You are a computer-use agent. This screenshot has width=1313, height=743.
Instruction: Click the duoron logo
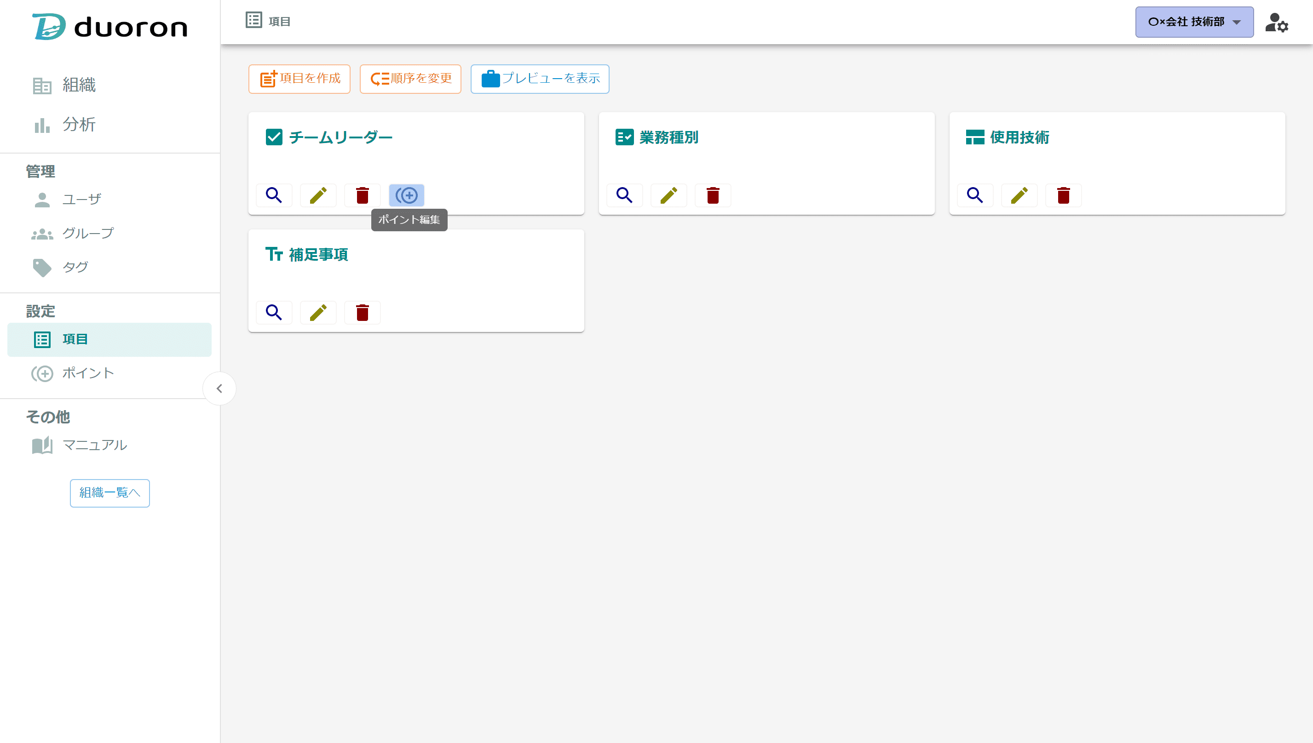tap(110, 27)
